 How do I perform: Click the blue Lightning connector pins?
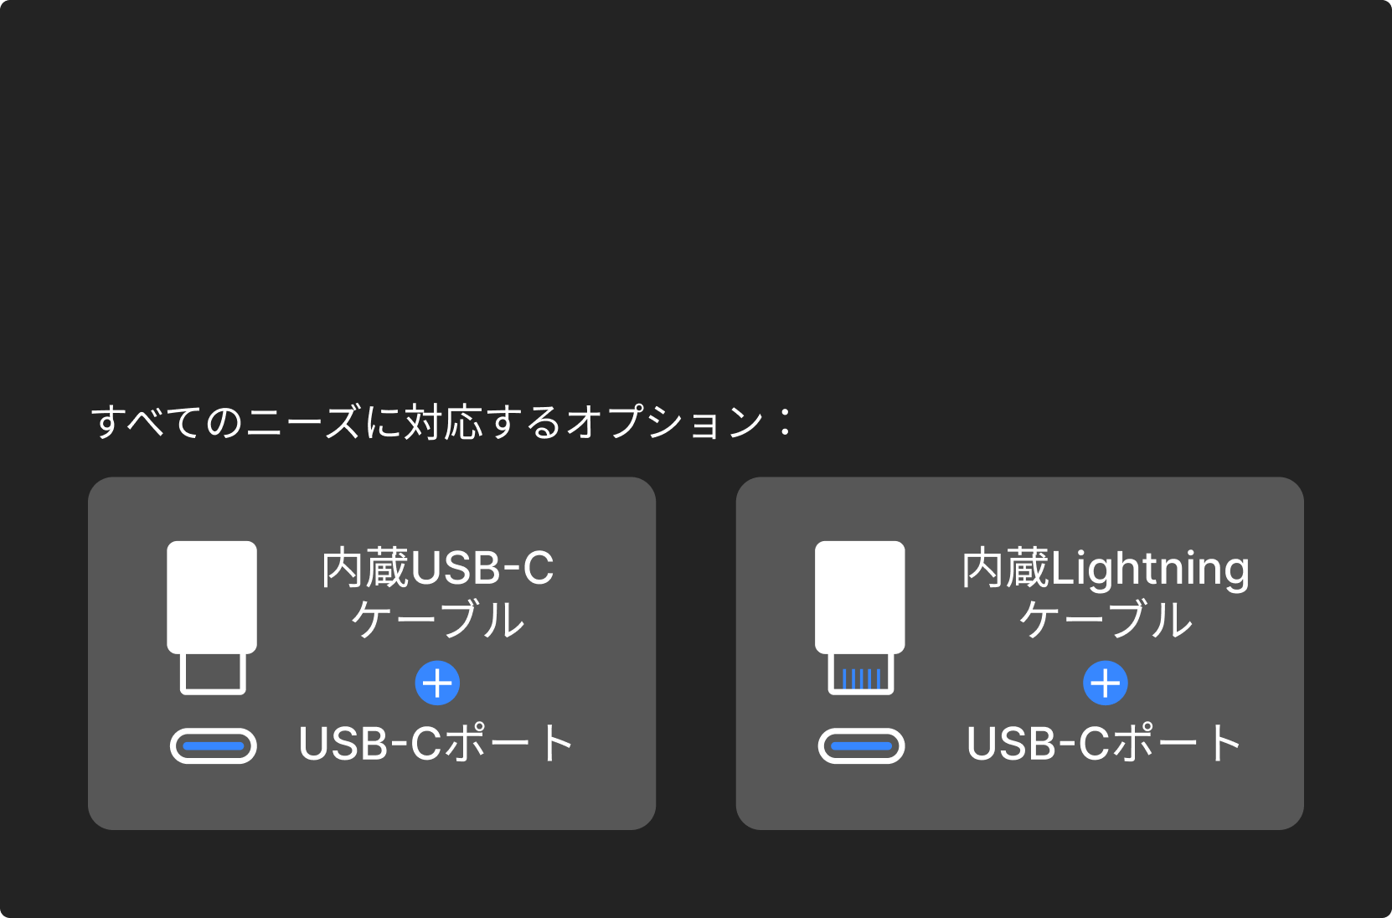861,678
